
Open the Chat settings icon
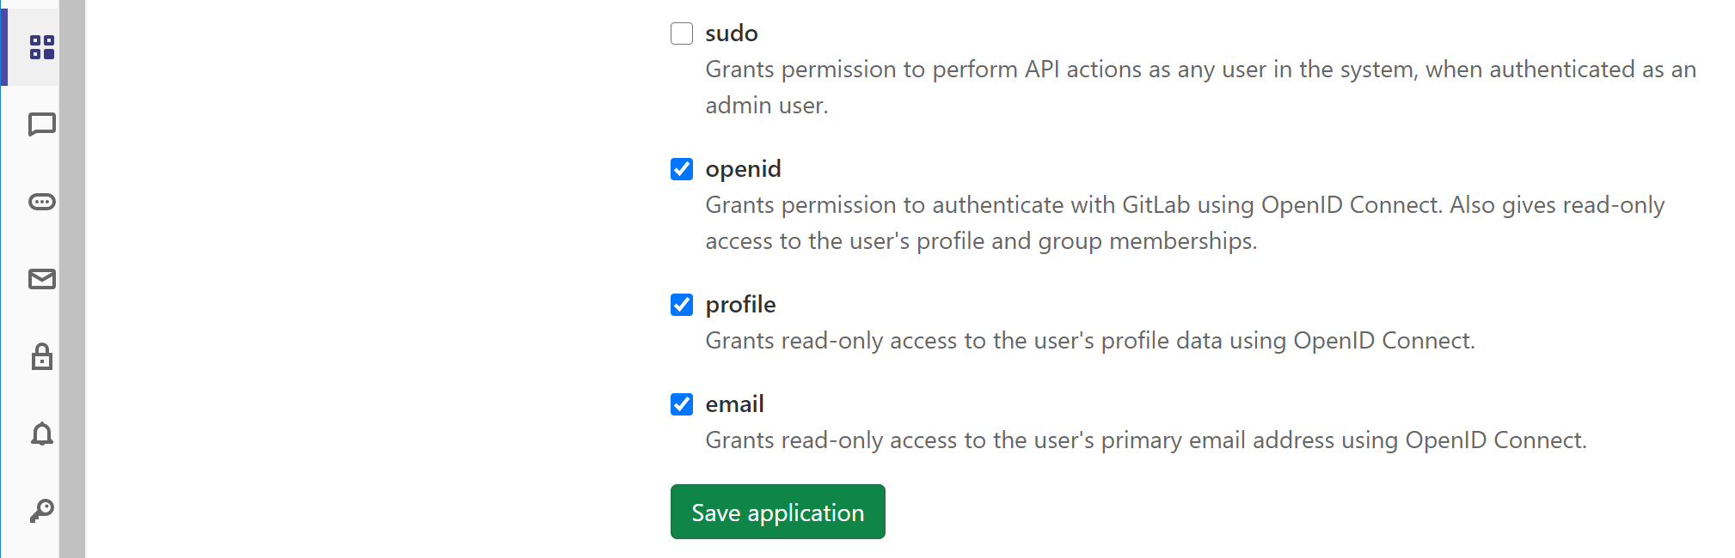[x=41, y=124]
